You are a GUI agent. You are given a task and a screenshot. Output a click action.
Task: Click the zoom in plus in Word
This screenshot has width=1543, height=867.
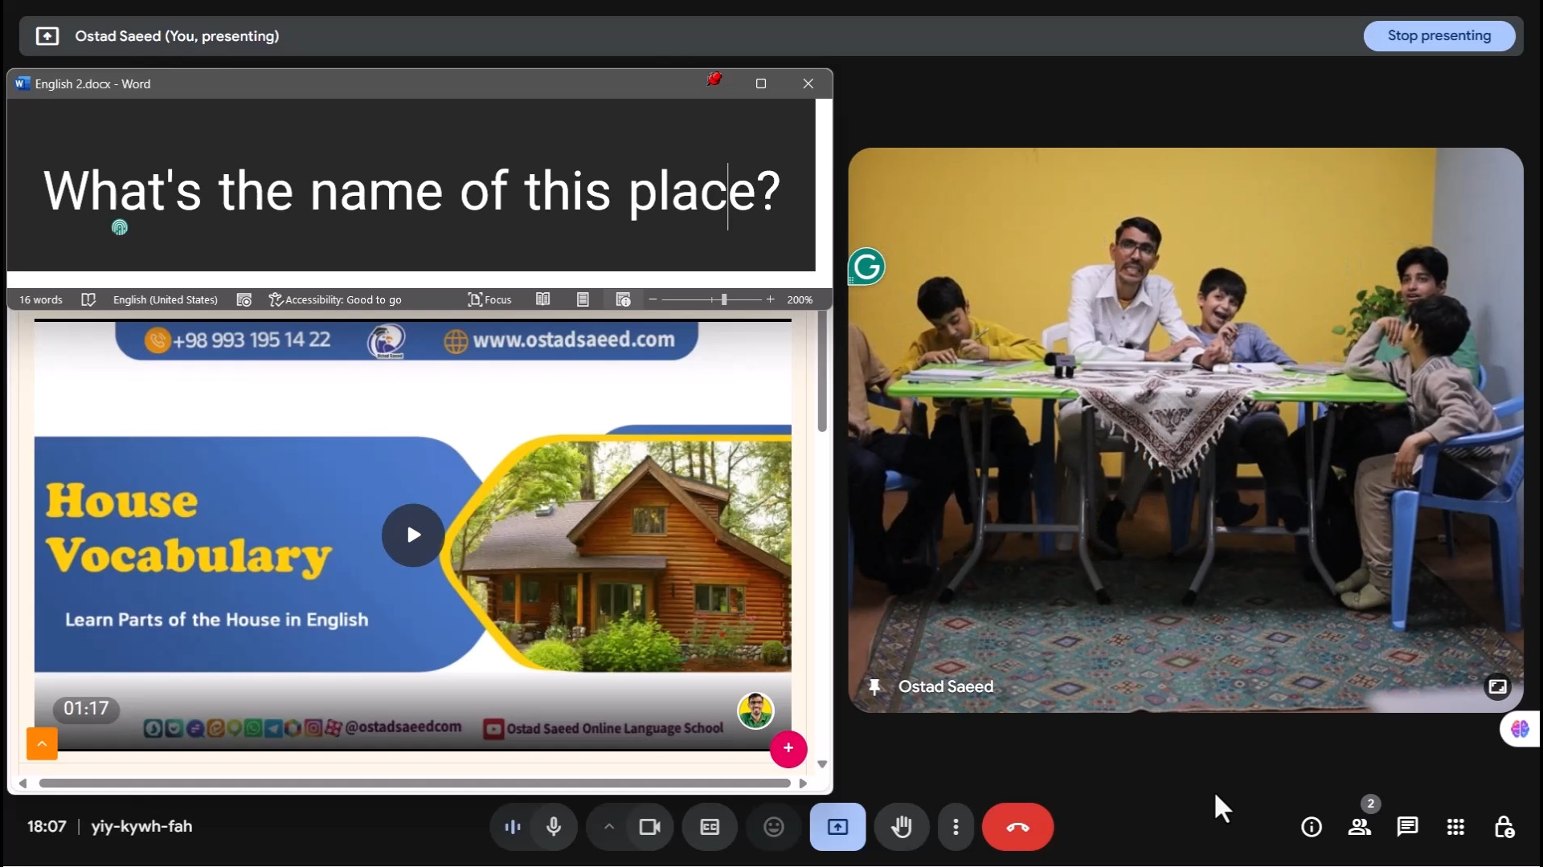770,299
